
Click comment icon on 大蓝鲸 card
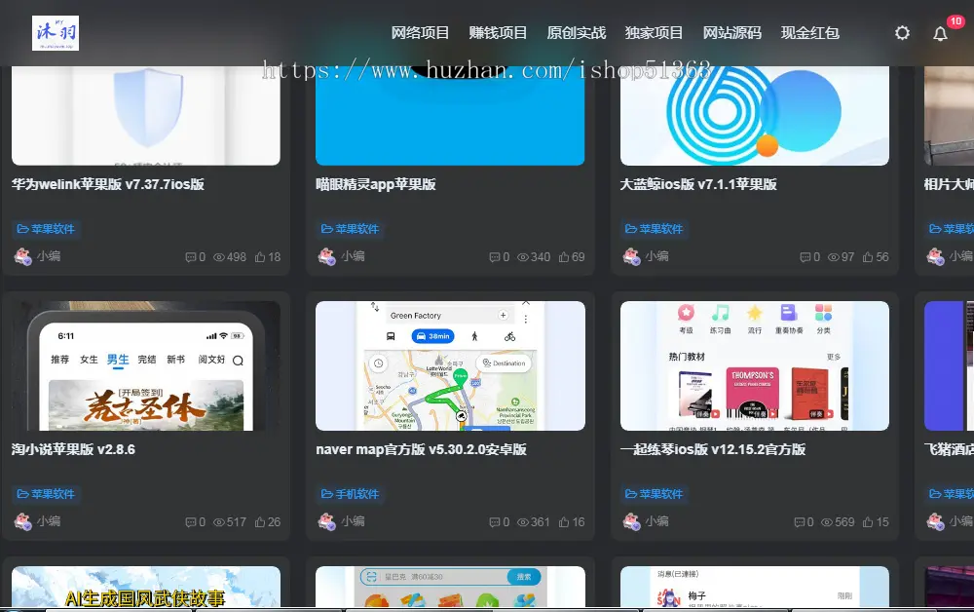pos(805,257)
